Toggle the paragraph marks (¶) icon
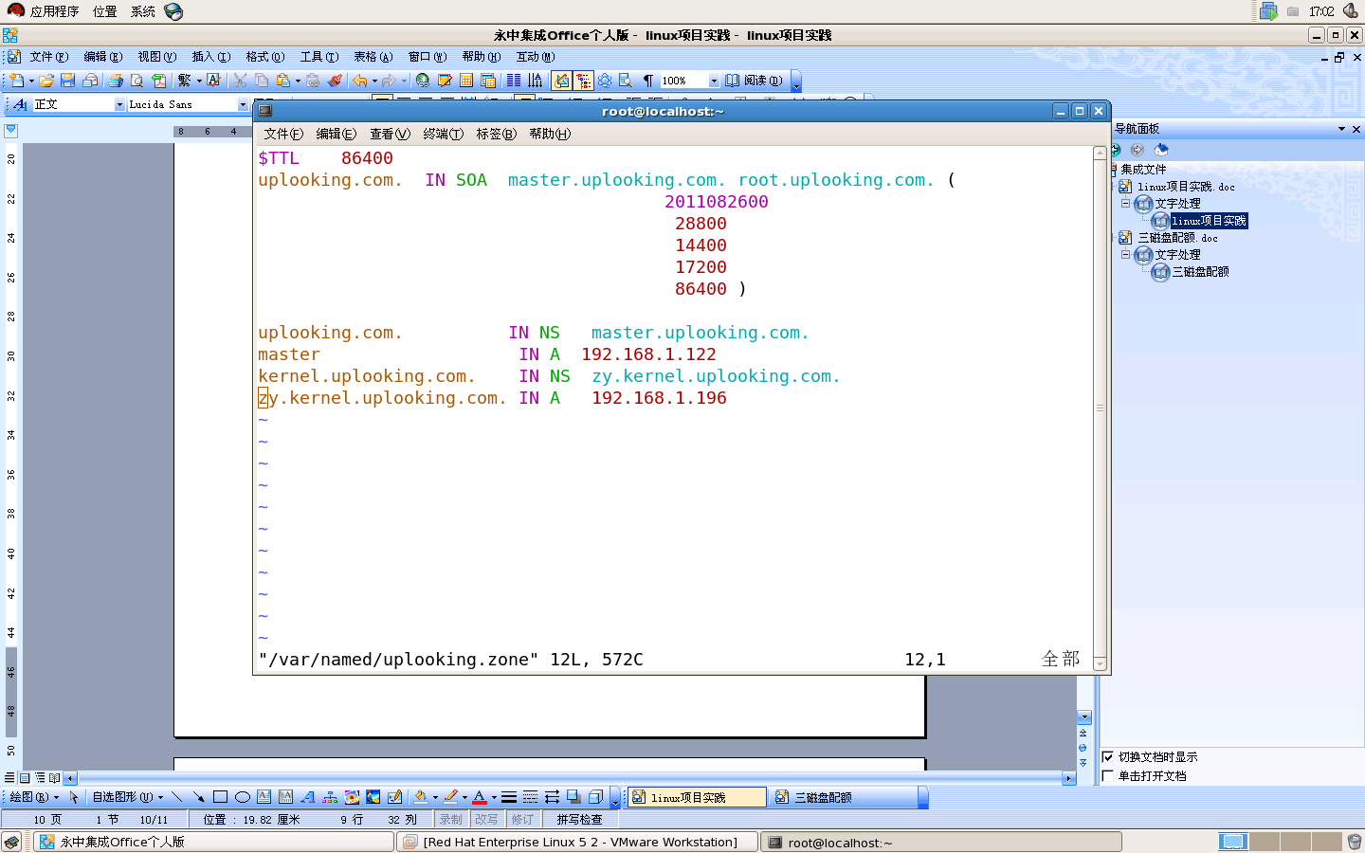This screenshot has width=1365, height=853. click(648, 81)
